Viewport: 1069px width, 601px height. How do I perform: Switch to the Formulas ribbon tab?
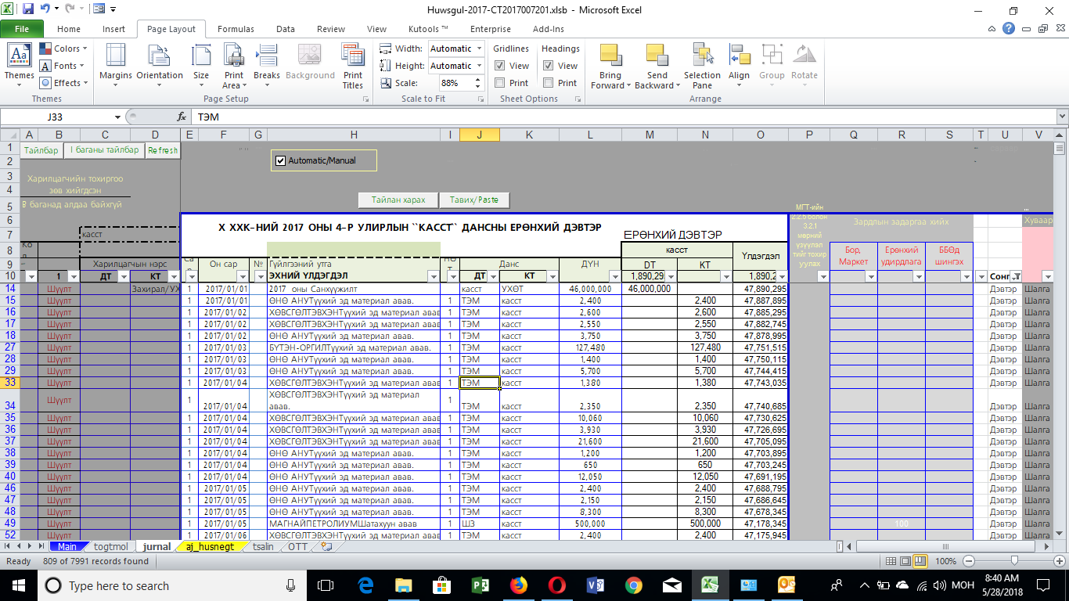tap(236, 29)
